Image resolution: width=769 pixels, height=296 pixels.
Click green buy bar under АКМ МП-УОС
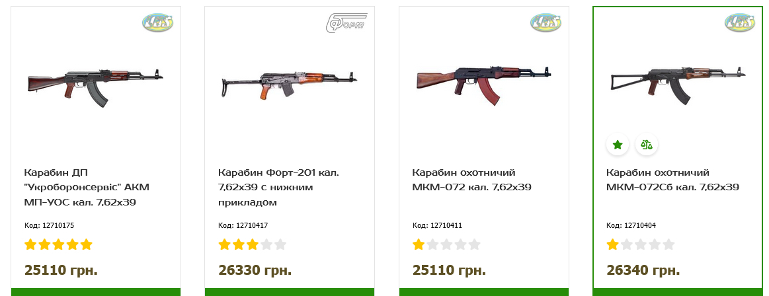(x=96, y=292)
